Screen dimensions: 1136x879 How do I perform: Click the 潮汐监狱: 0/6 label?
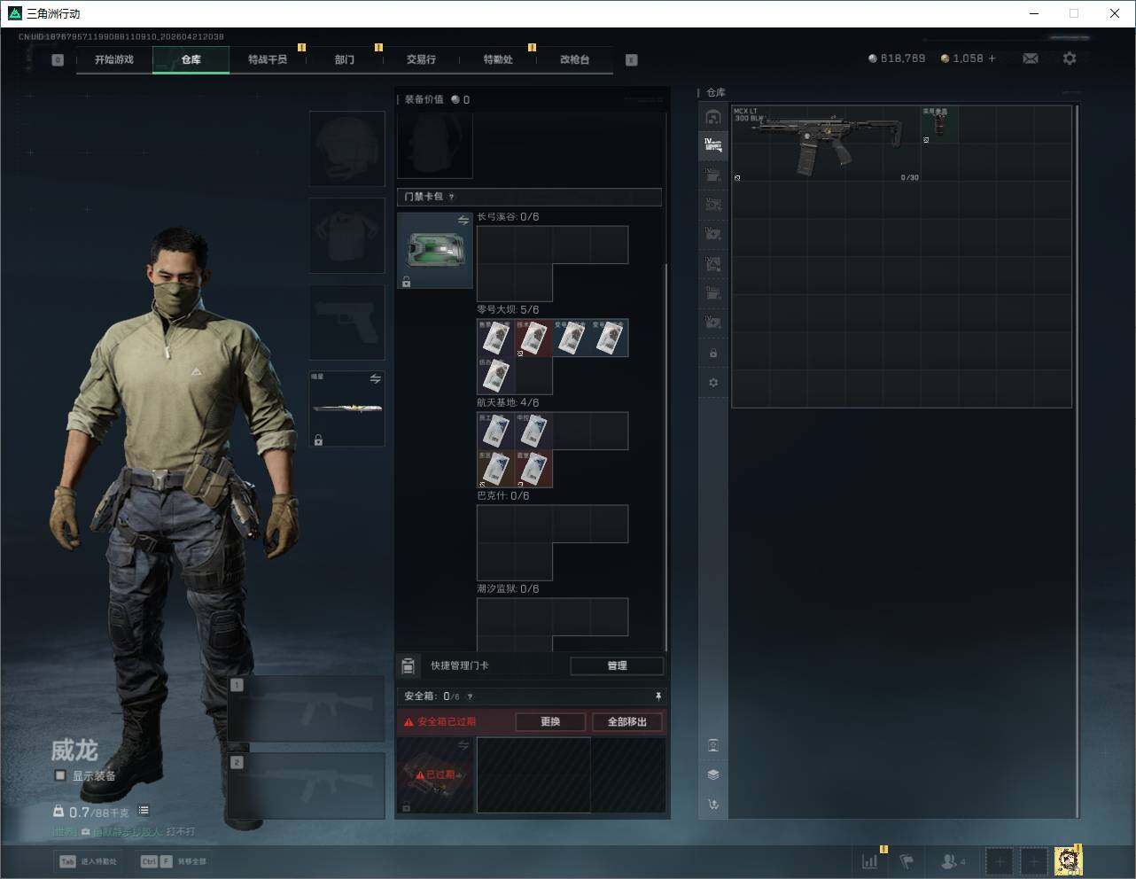[508, 588]
